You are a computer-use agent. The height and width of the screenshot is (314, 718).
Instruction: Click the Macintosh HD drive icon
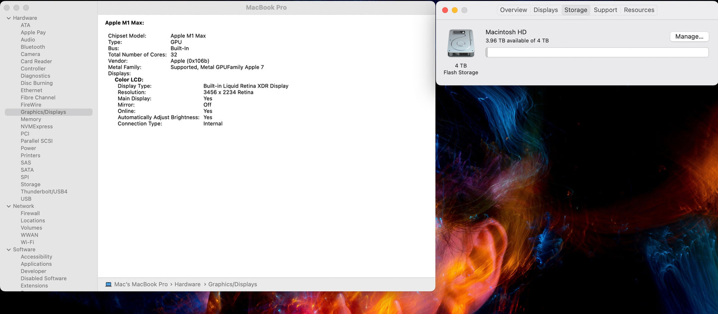pos(461,44)
